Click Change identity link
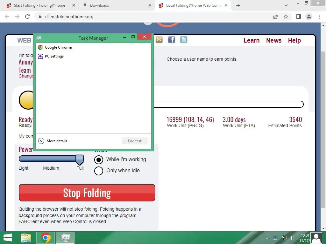 pos(26,76)
